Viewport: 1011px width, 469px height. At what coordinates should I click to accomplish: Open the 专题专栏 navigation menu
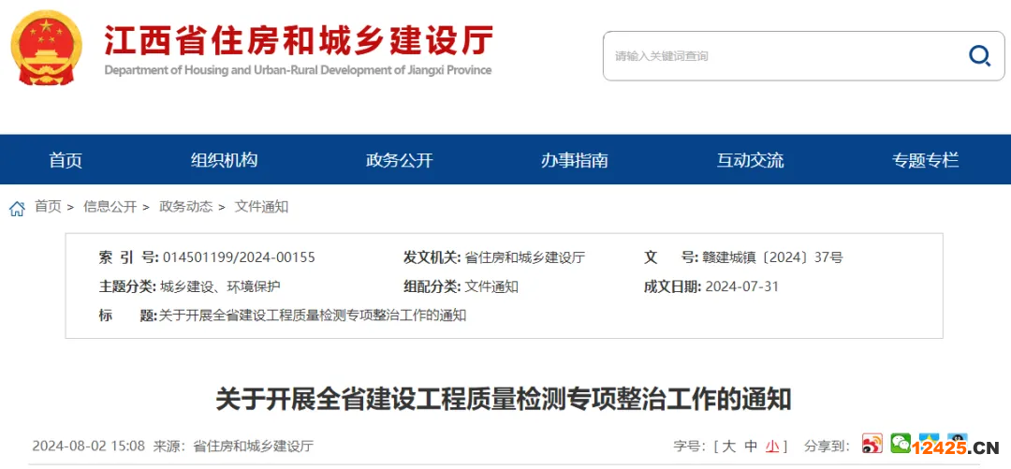click(925, 160)
